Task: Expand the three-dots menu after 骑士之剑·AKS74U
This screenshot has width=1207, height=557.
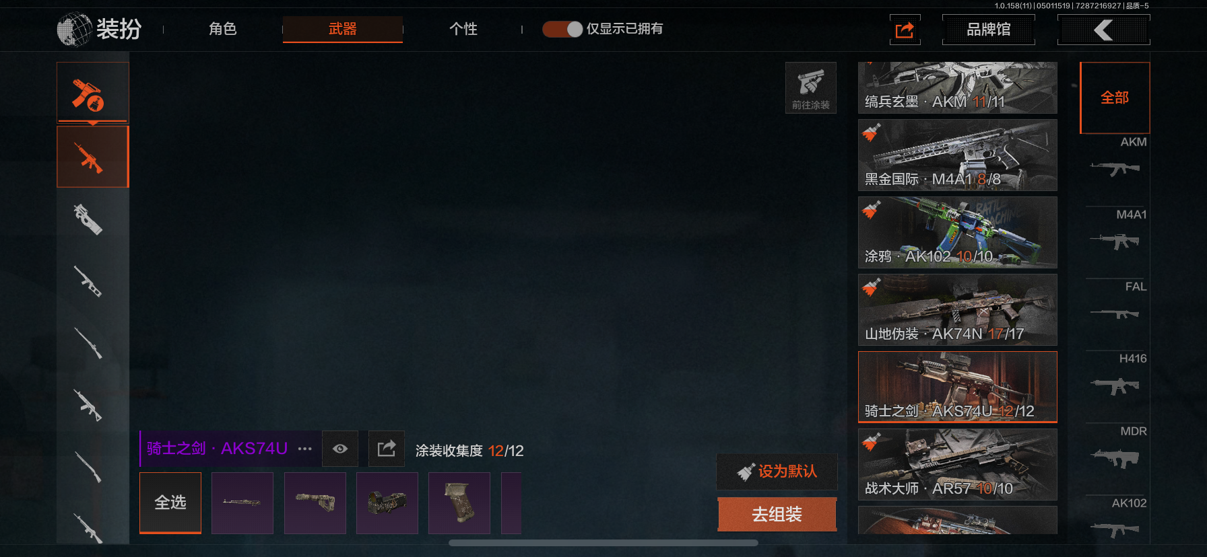Action: [304, 449]
